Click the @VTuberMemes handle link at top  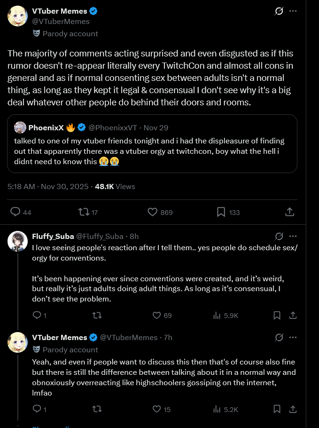60,21
